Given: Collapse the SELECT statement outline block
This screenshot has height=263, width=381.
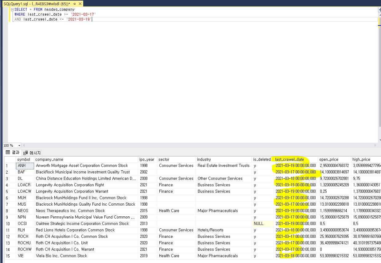Looking at the screenshot, I should pos(12,10).
